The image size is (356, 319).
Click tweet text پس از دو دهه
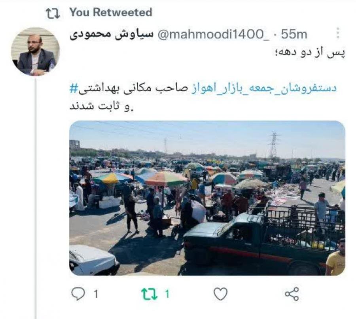(310, 53)
